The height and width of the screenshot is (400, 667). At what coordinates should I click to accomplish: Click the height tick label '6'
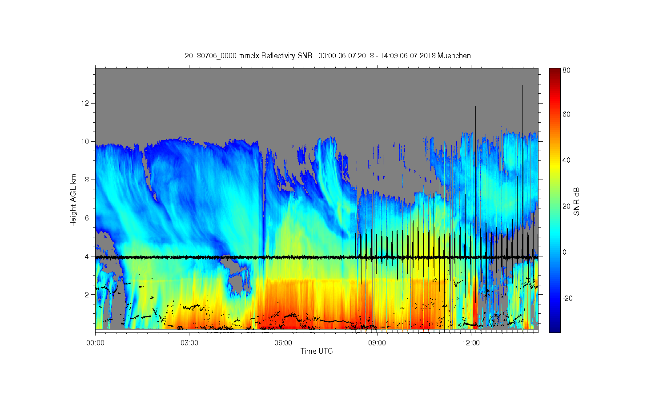click(88, 218)
